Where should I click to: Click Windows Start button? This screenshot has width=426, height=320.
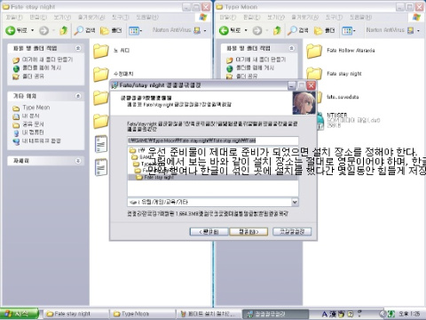click(x=19, y=314)
